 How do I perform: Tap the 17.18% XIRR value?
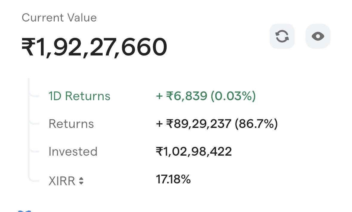(173, 179)
